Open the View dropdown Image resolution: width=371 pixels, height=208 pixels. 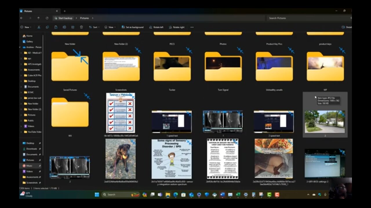110,27
